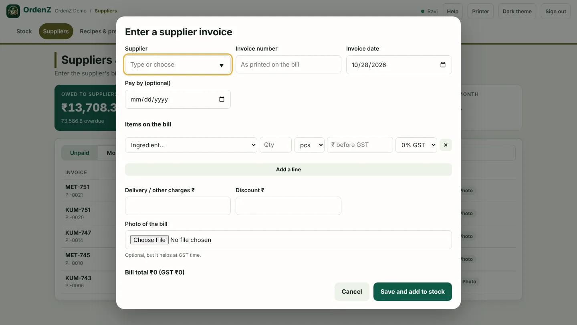Screen dimensions: 577x325
Task: Click the Help button
Action: (x=453, y=11)
